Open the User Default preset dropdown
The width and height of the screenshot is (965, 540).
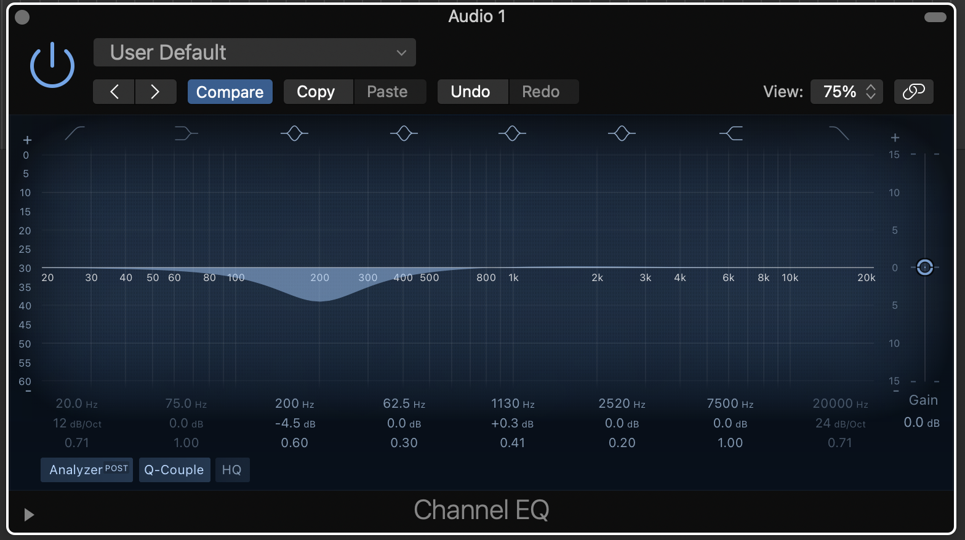(255, 52)
